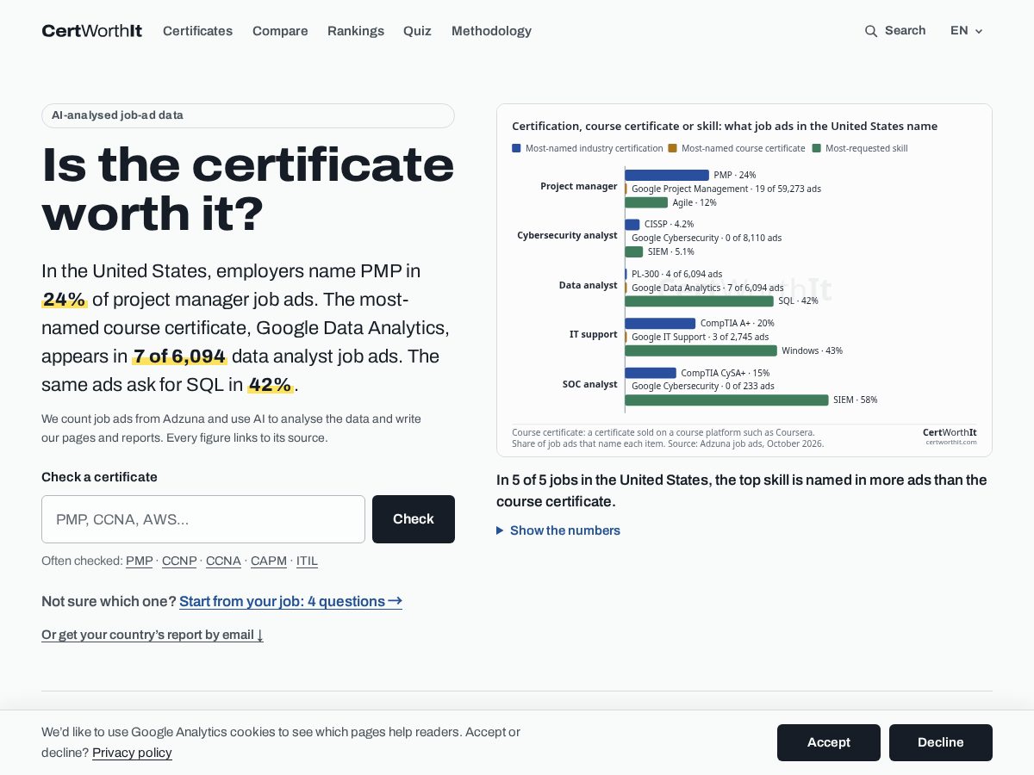Click PL-300 · 4 of 6,094 ads label
Viewport: 1034px width, 775px height.
click(676, 274)
